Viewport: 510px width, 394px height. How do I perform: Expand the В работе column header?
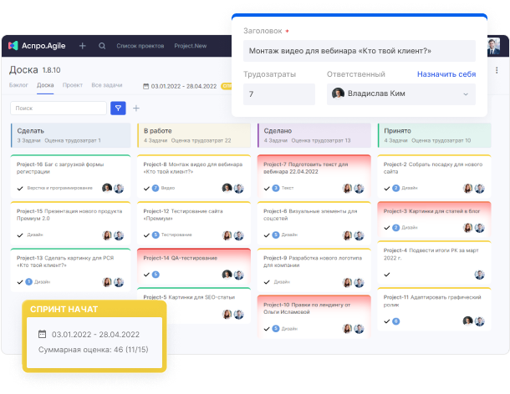[192, 135]
